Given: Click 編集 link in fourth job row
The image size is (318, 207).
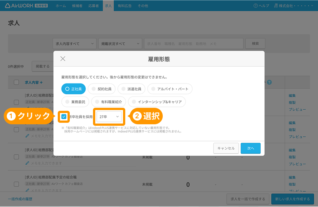Looking at the screenshot, I should click(292, 177).
